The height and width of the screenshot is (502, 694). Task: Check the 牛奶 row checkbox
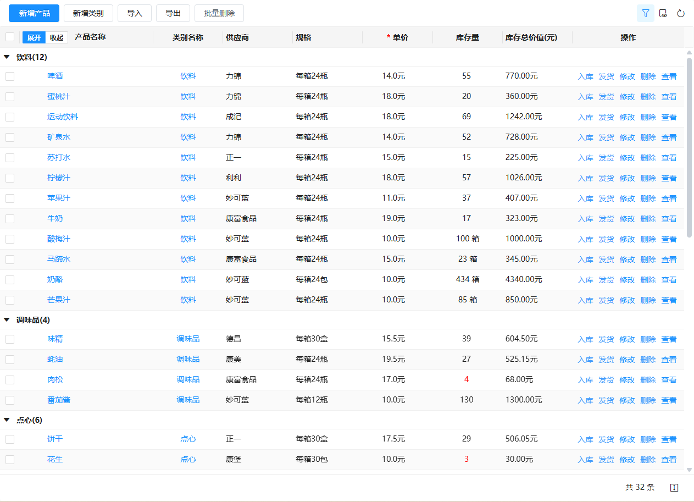10,219
